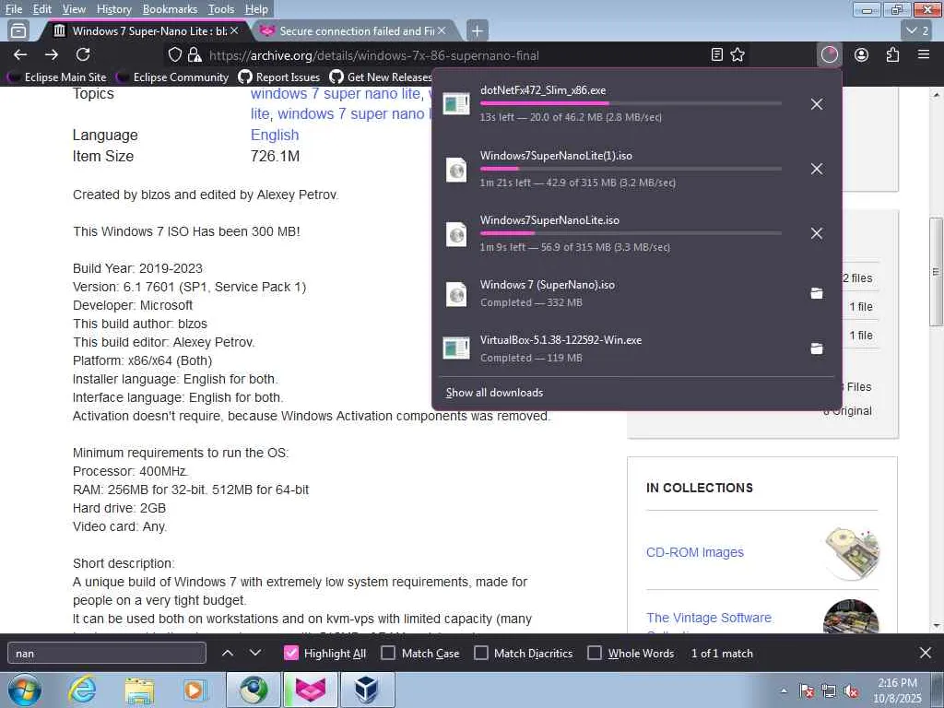This screenshot has width=944, height=708.
Task: Open the Windows Start button
Action: pos(24,690)
